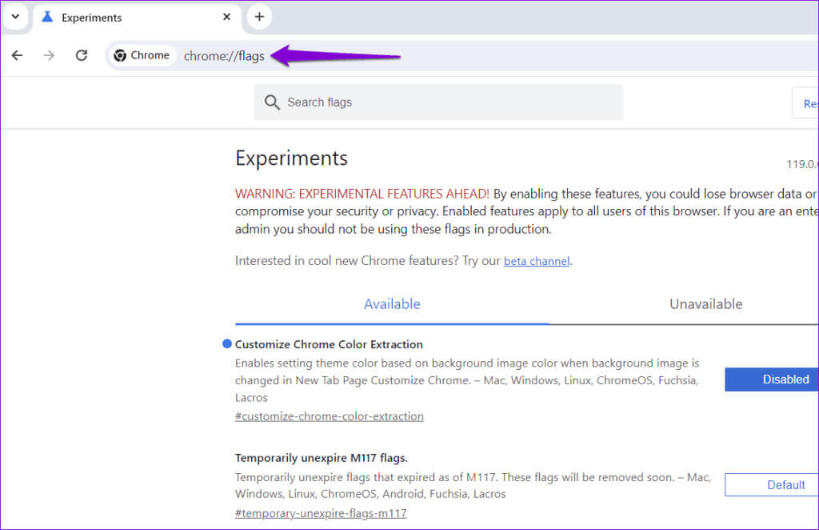This screenshot has height=530, width=819.
Task: Select the Experiments browser tab
Action: [138, 18]
